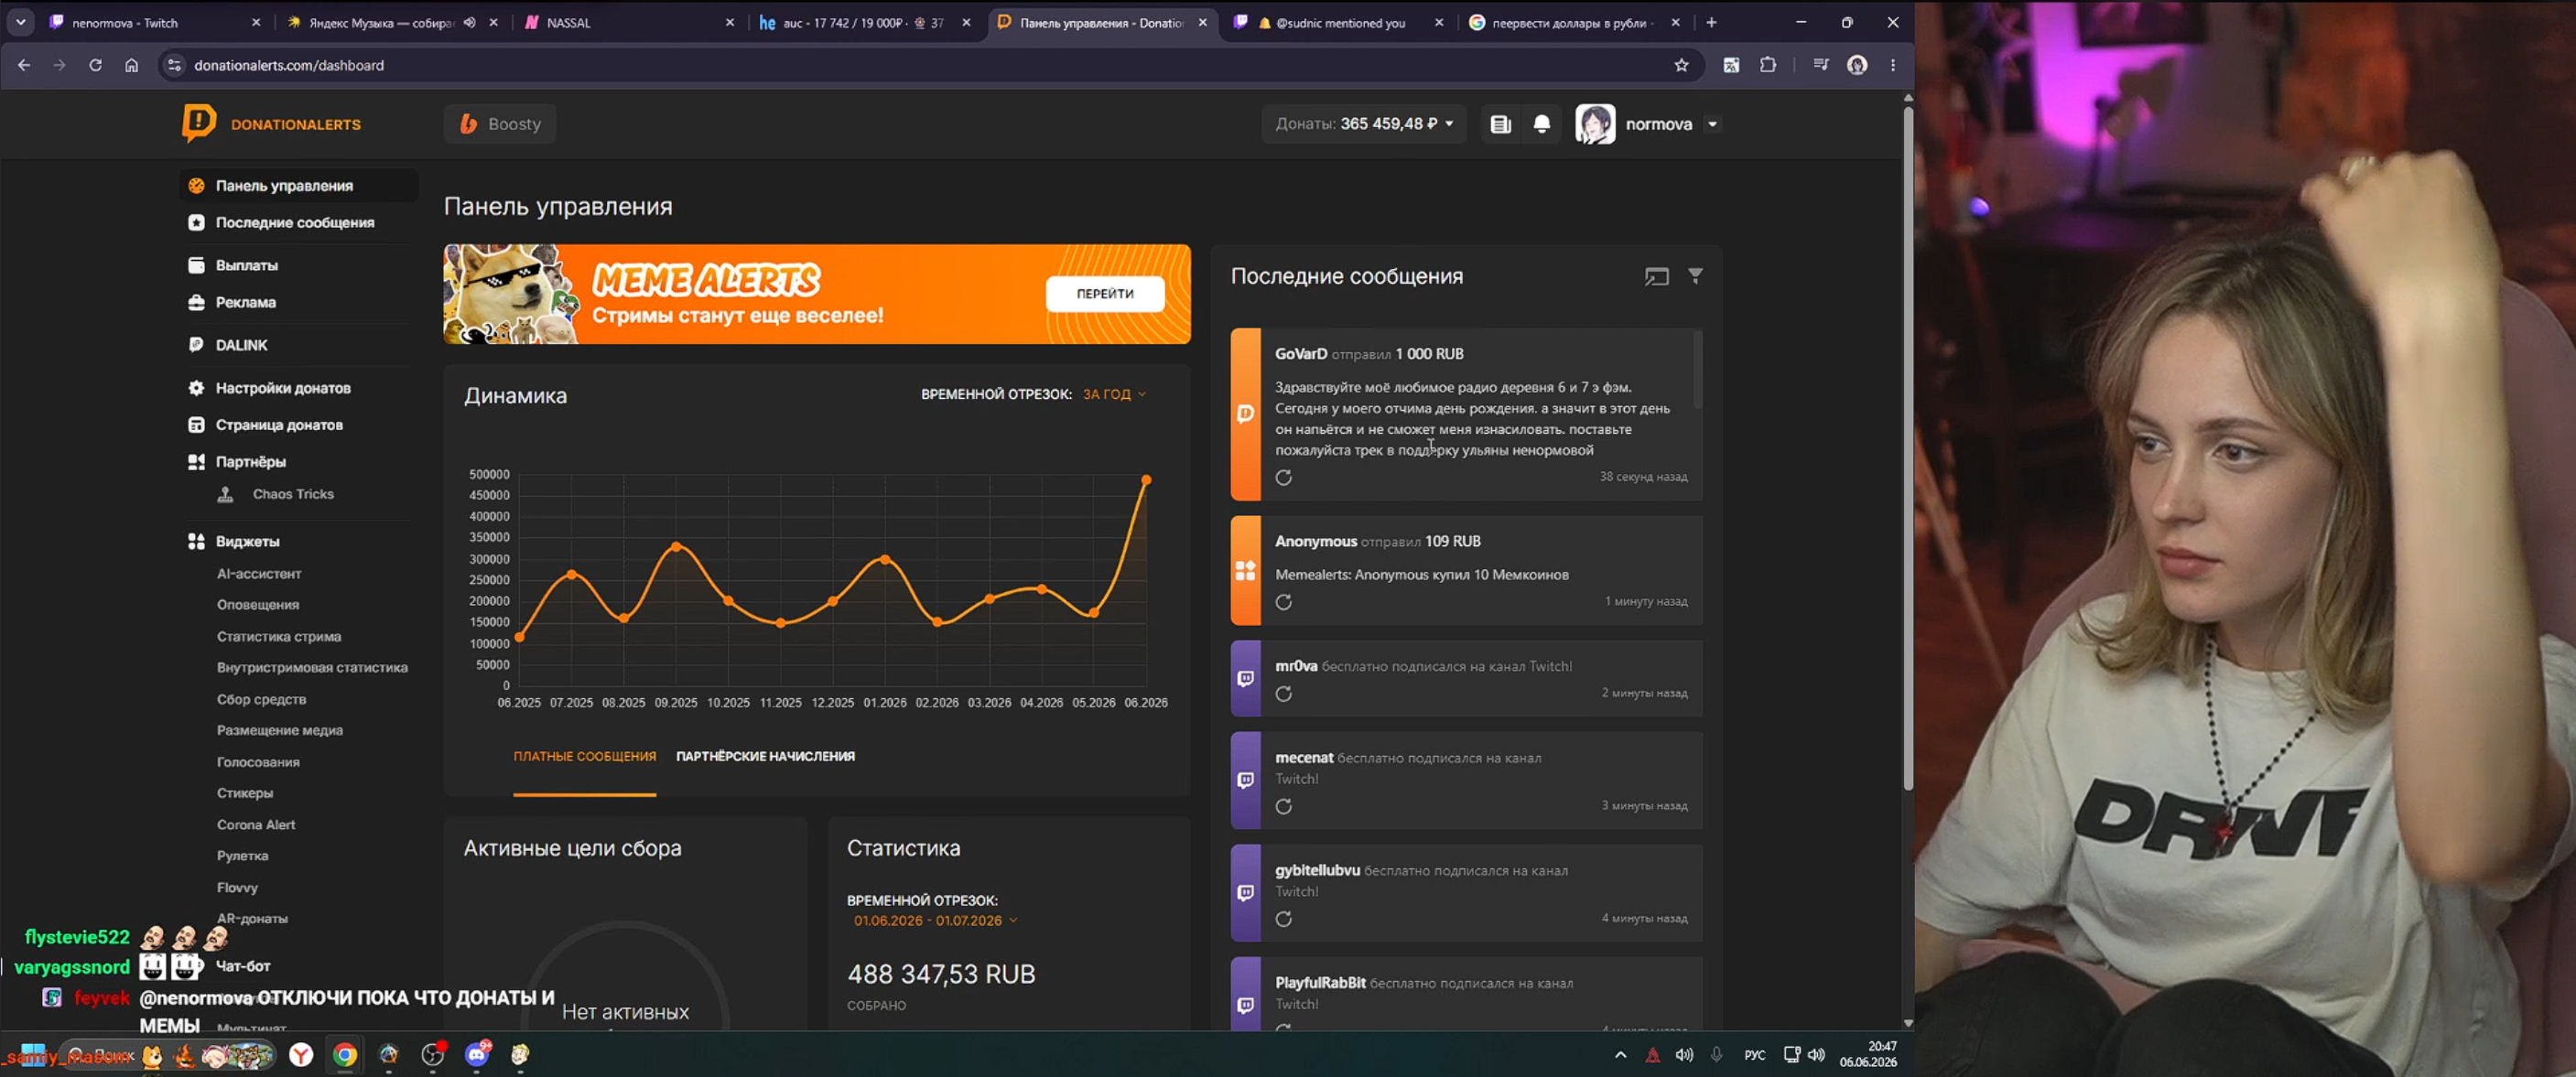Go to browser home page

click(x=131, y=65)
